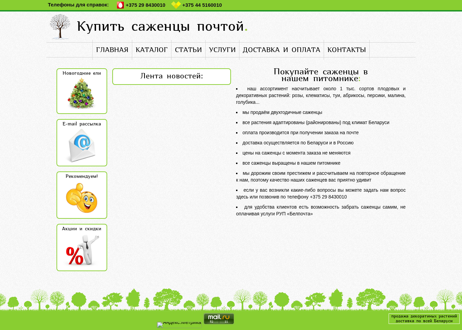The height and width of the screenshot is (330, 462).
Task: Click phone number +375 29 8430010 in header
Action: (145, 5)
